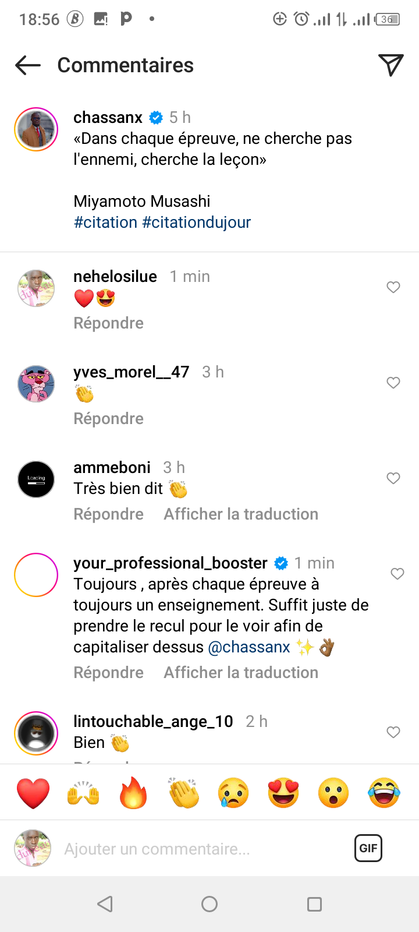Open the #citationdujour hashtag

point(197,223)
